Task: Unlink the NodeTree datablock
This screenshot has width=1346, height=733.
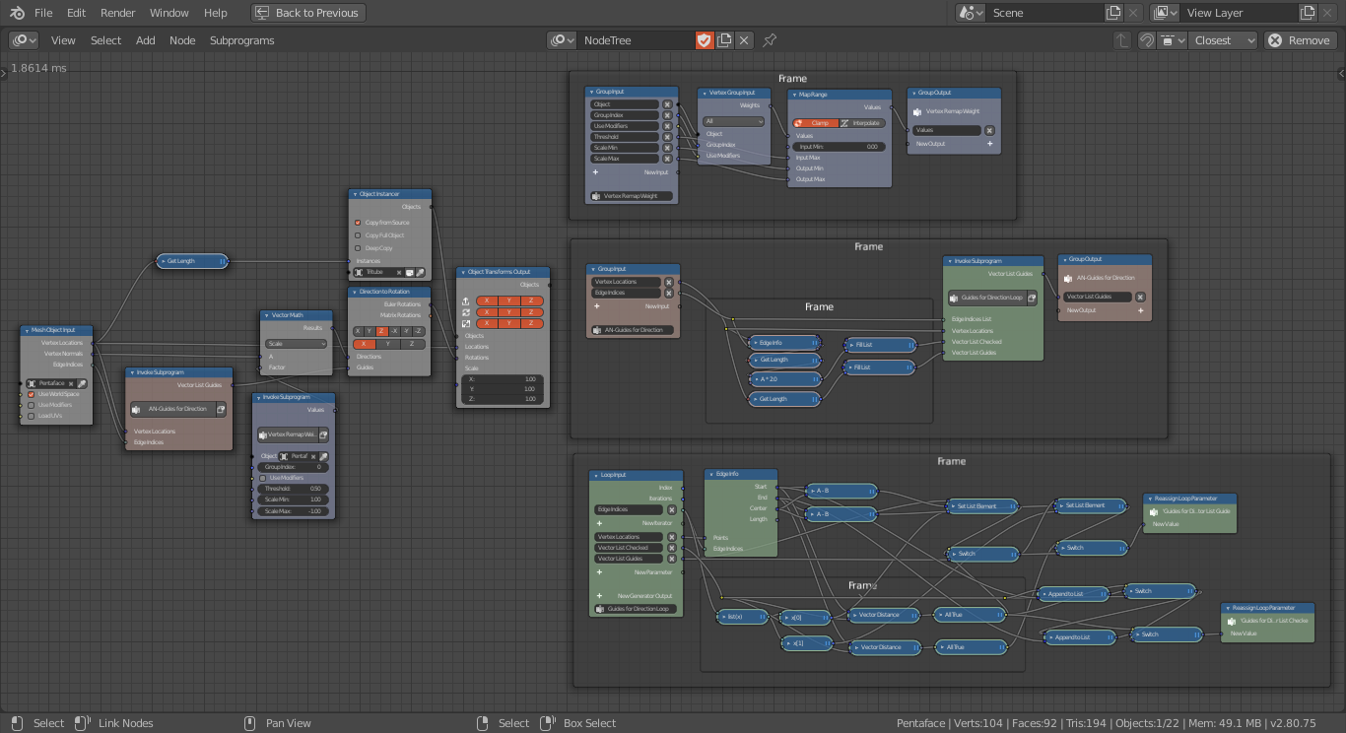Action: [744, 40]
